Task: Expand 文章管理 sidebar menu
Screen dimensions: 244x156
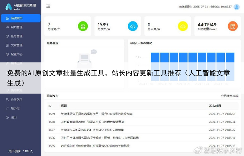Action: pyautogui.click(x=16, y=45)
